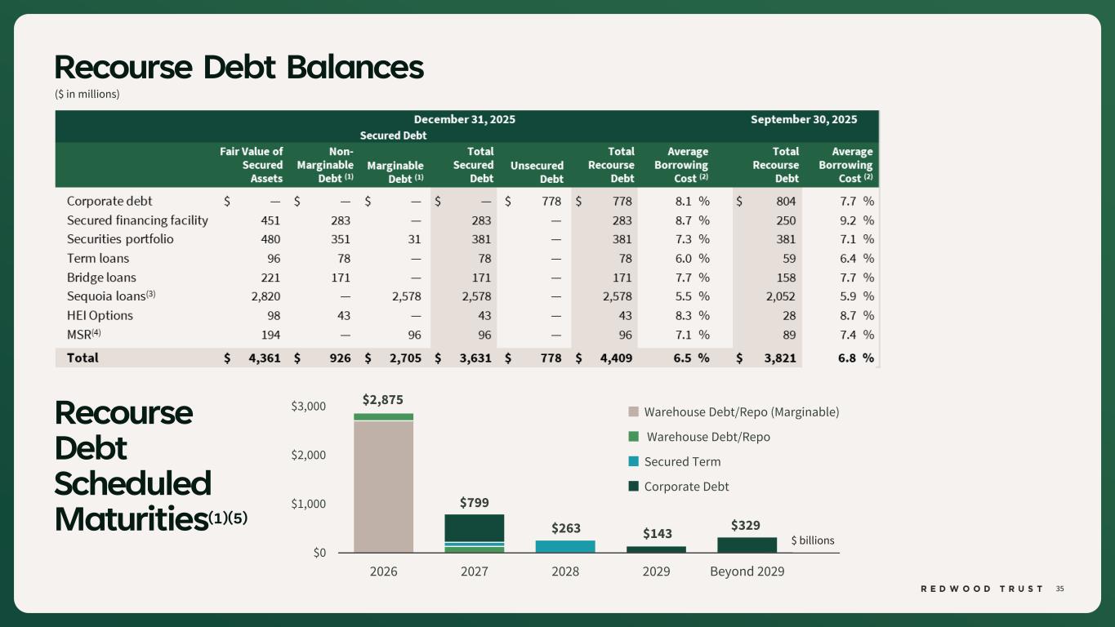Click the Total row label
1115x627 pixels.
tap(83, 358)
